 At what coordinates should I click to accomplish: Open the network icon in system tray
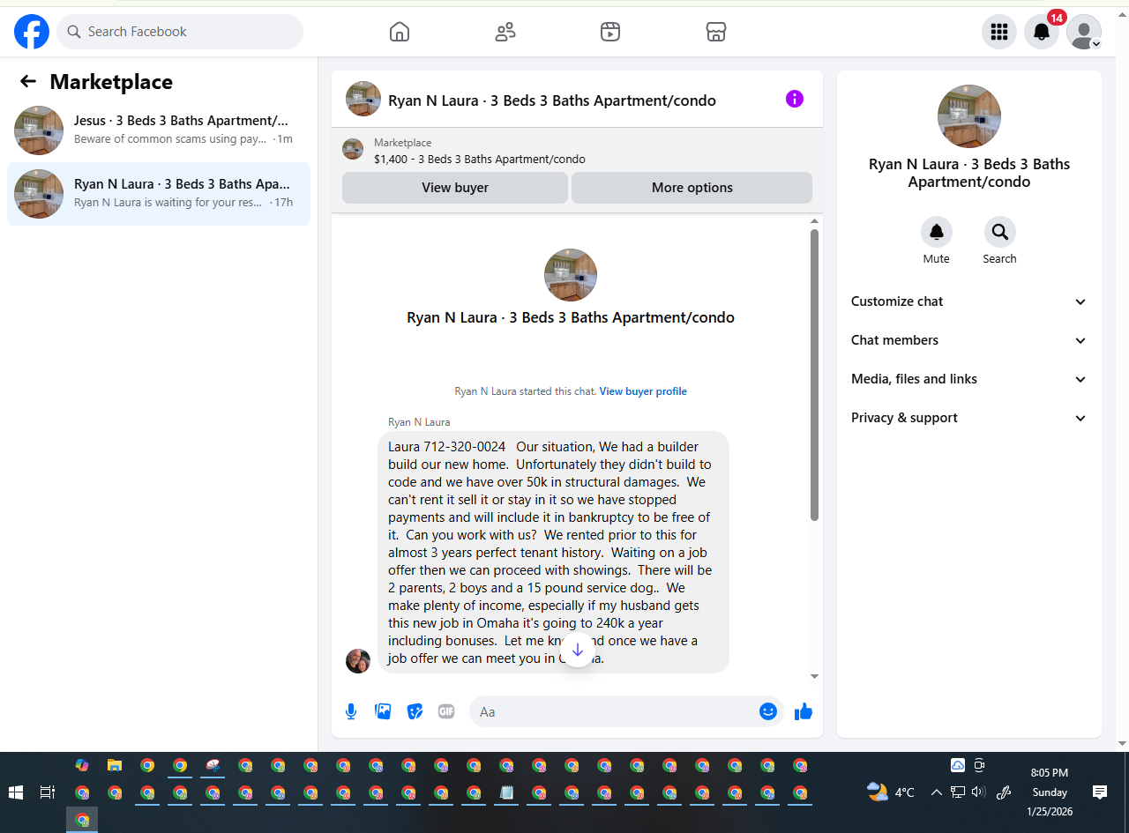tap(958, 792)
